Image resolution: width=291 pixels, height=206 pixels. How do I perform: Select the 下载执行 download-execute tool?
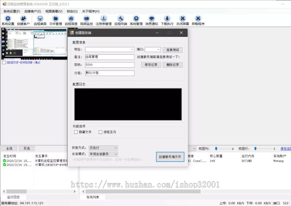[167, 20]
